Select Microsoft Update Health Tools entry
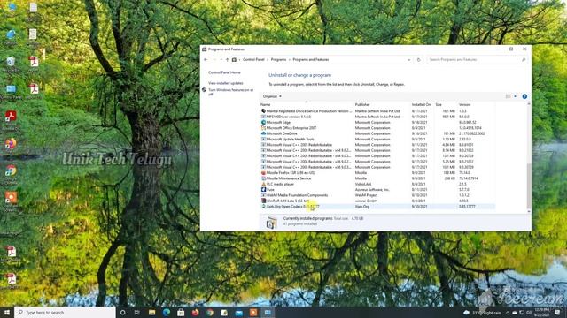 pyautogui.click(x=377, y=140)
